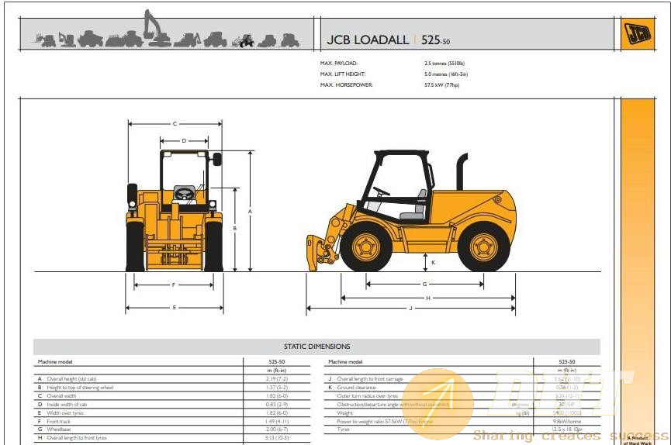This screenshot has width=671, height=445.
Task: Click the '1.57 (5-2)' value
Action: pos(277,388)
